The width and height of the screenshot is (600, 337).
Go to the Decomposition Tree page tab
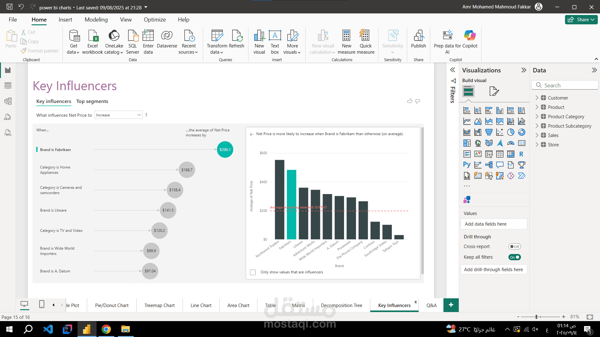click(342, 305)
